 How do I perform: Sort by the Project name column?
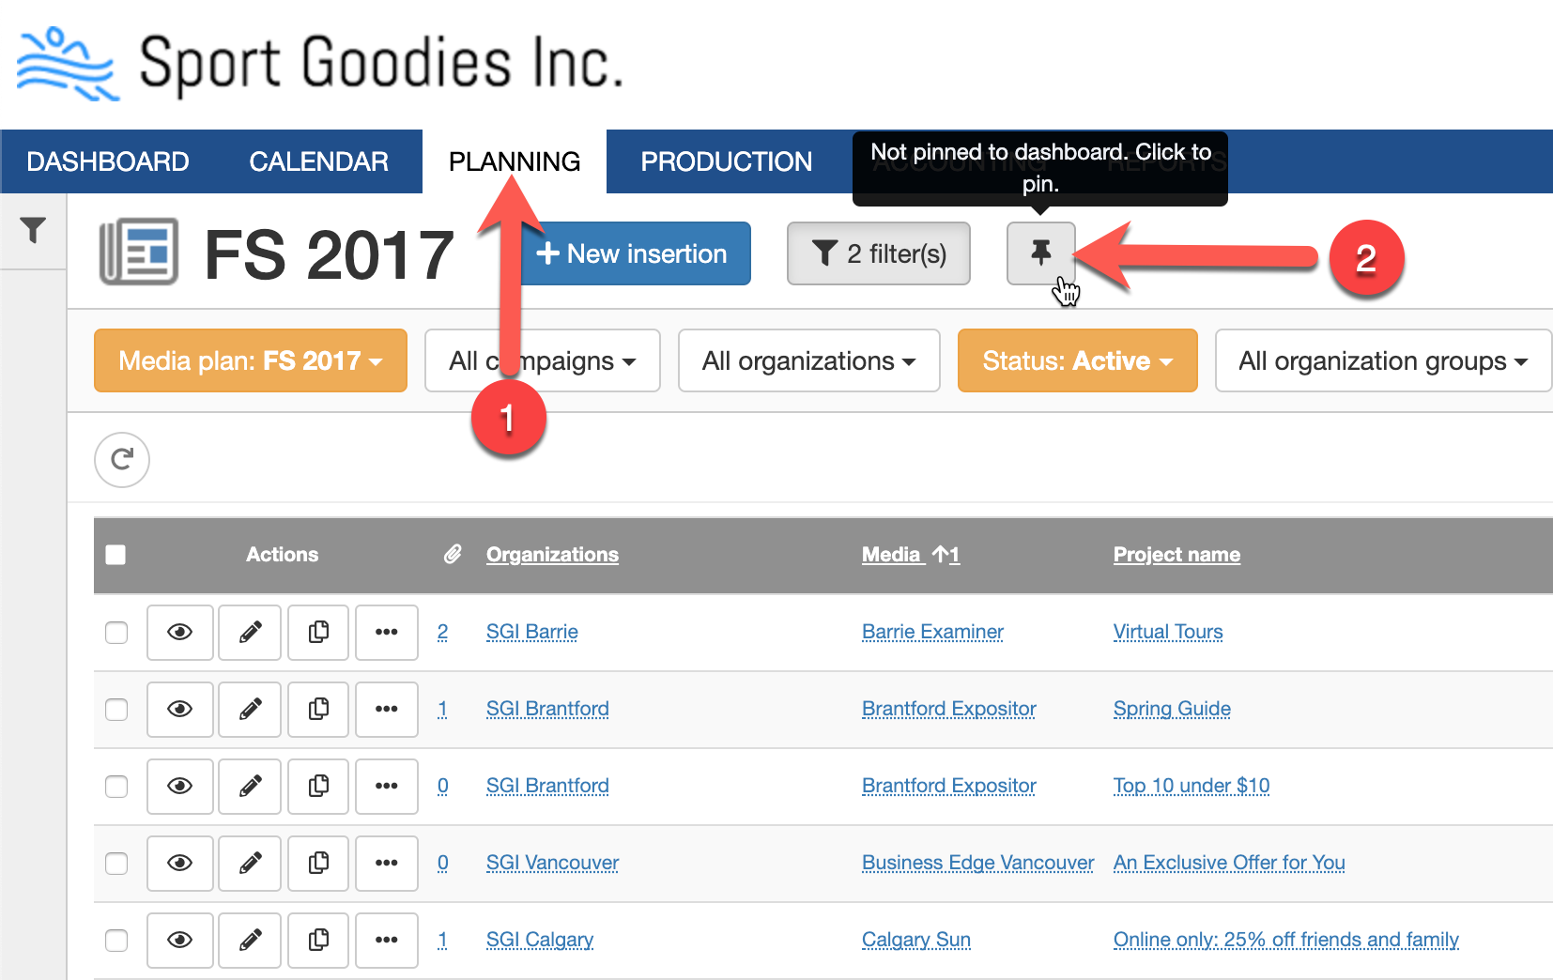click(x=1176, y=555)
